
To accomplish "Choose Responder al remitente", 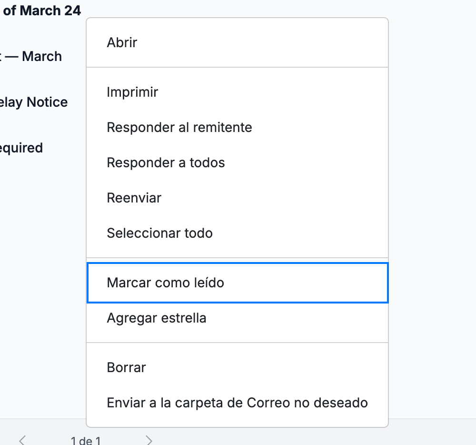I will coord(238,127).
